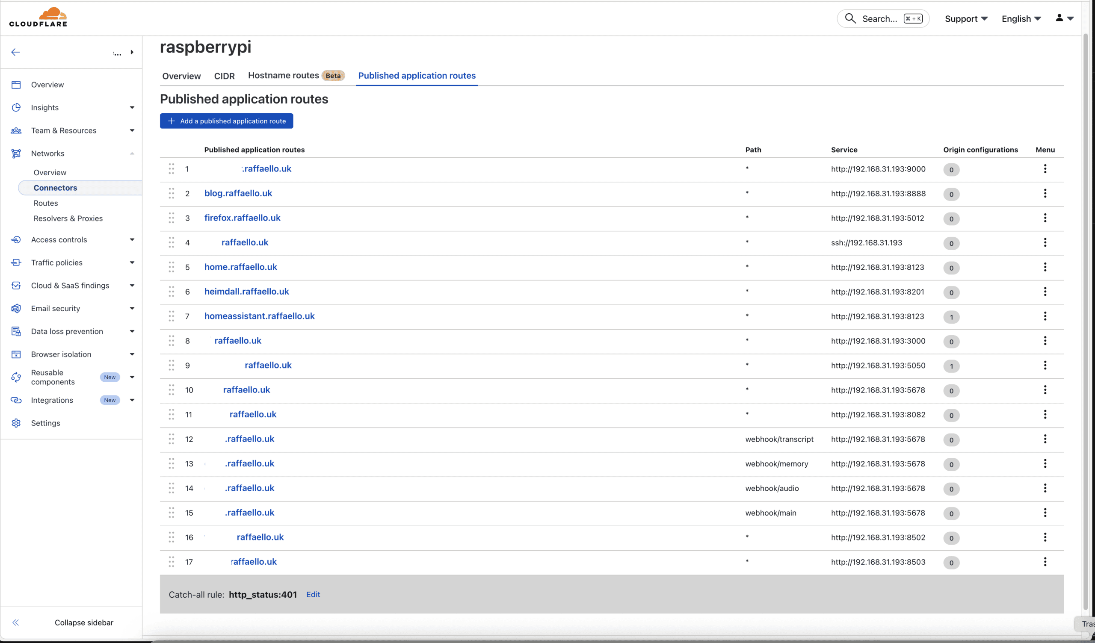Viewport: 1095px width, 643px height.
Task: Click drag handle of row 7
Action: [x=171, y=316]
